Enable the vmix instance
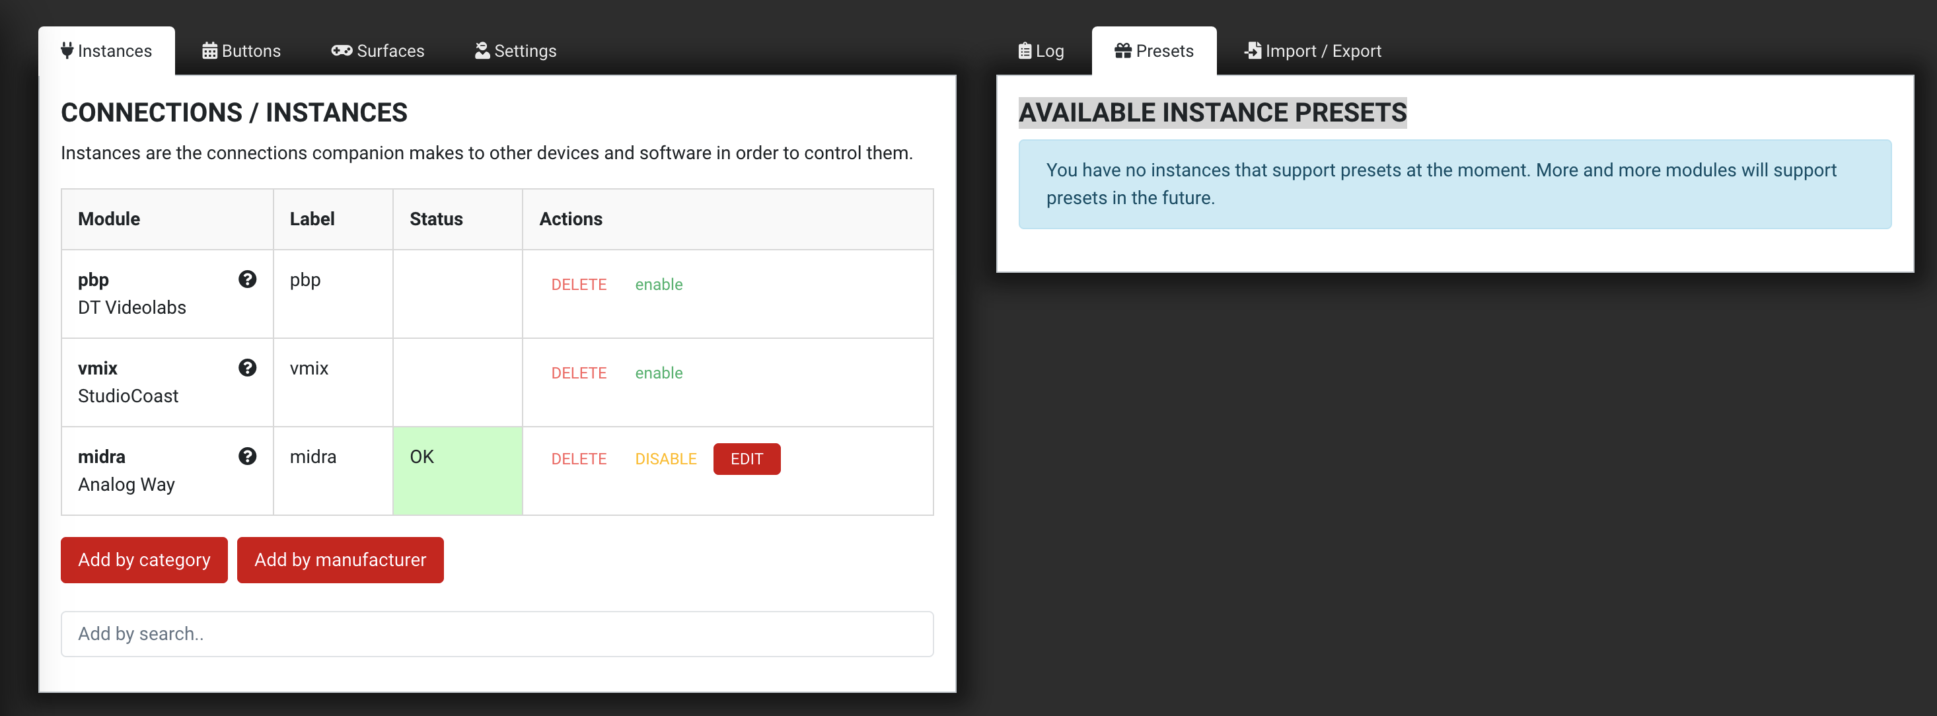 [659, 373]
